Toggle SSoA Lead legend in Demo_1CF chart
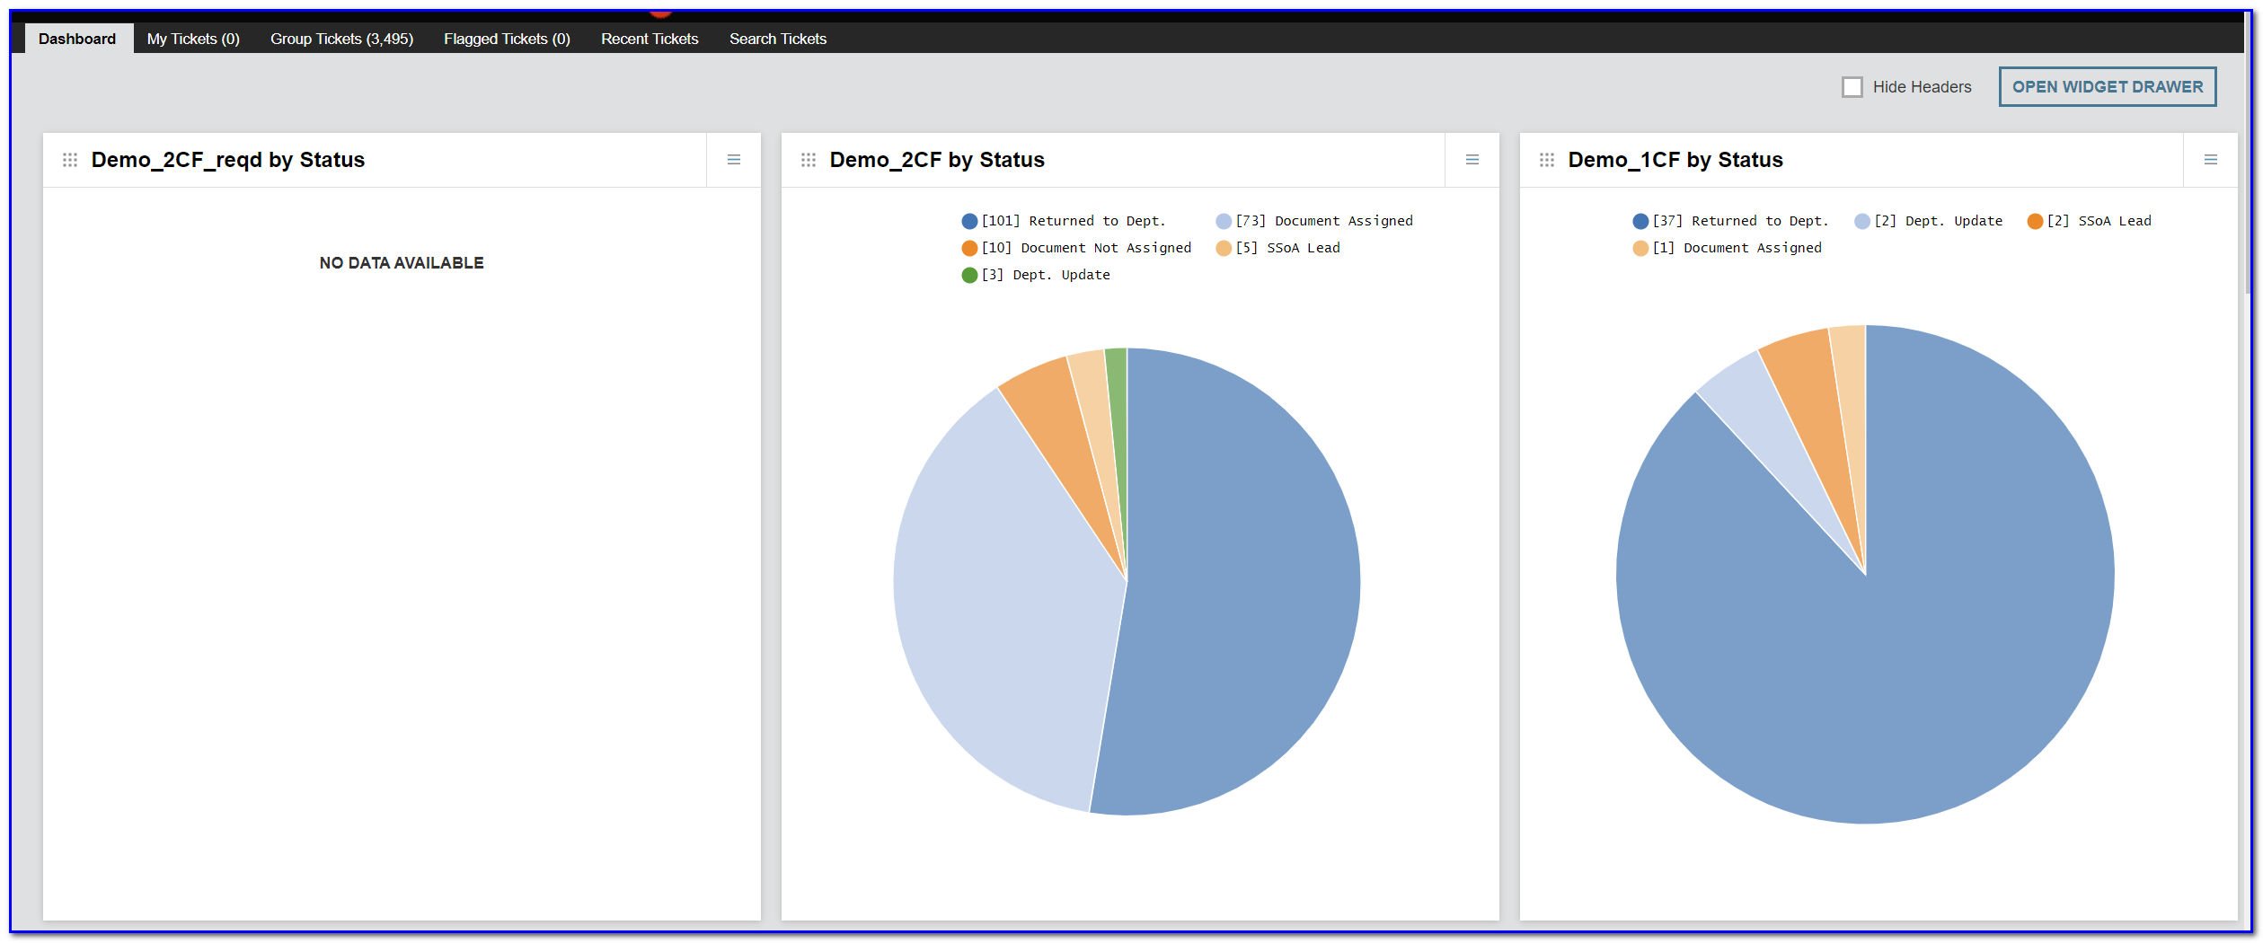The width and height of the screenshot is (2263, 943). click(x=2090, y=221)
